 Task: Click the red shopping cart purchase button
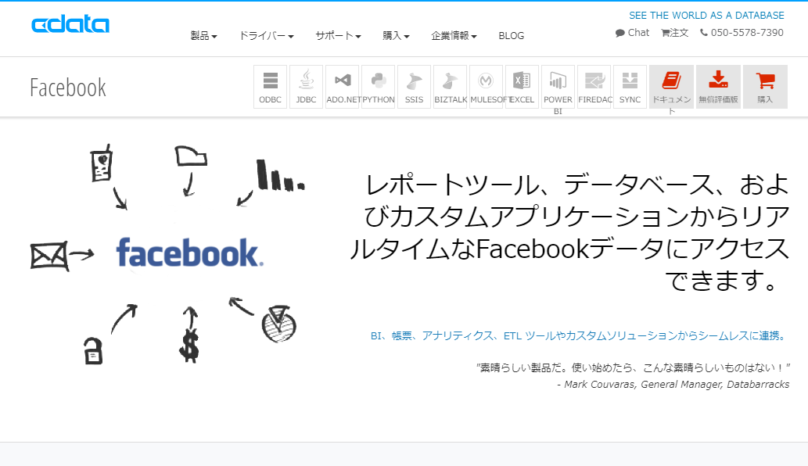(765, 87)
